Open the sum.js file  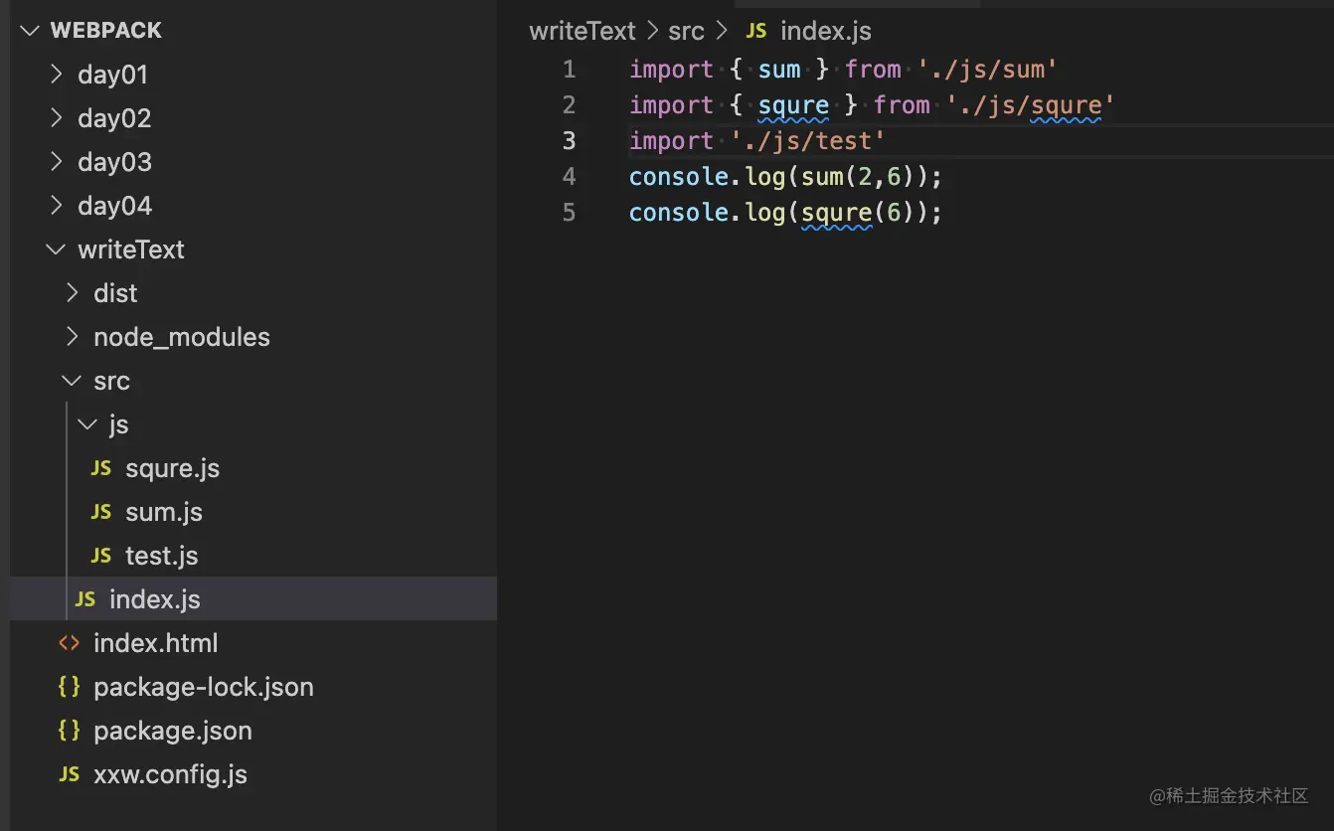click(164, 512)
